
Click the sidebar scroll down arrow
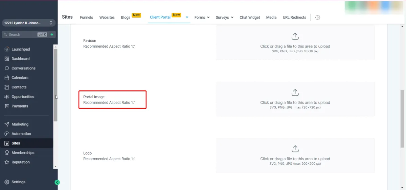[x=55, y=166]
